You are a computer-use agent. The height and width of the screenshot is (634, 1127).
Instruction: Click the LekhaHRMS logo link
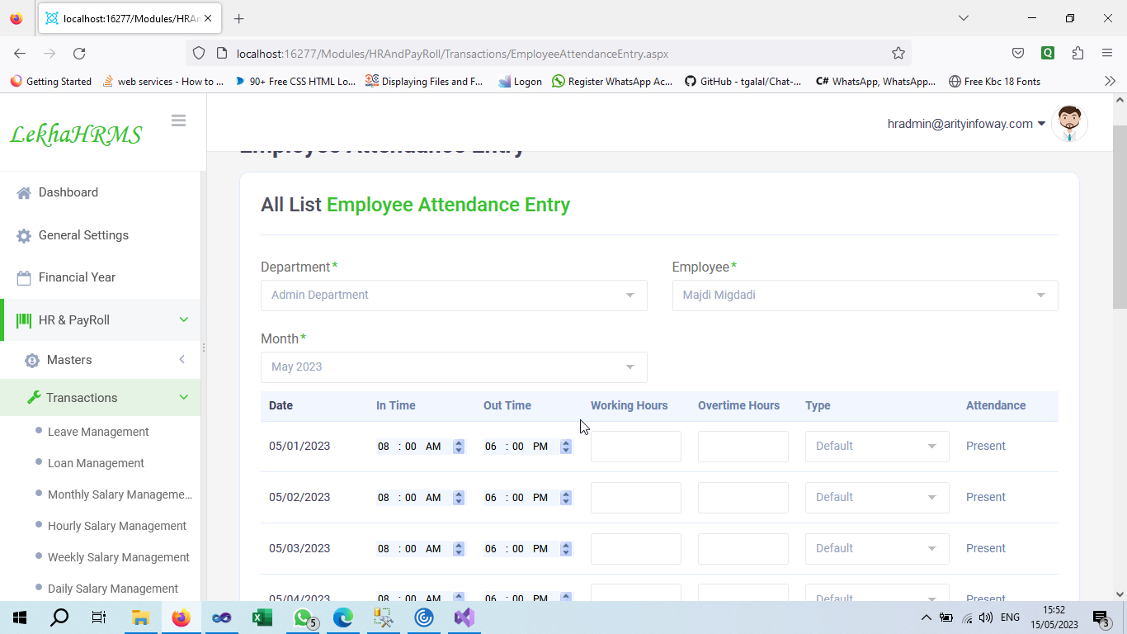coord(76,135)
